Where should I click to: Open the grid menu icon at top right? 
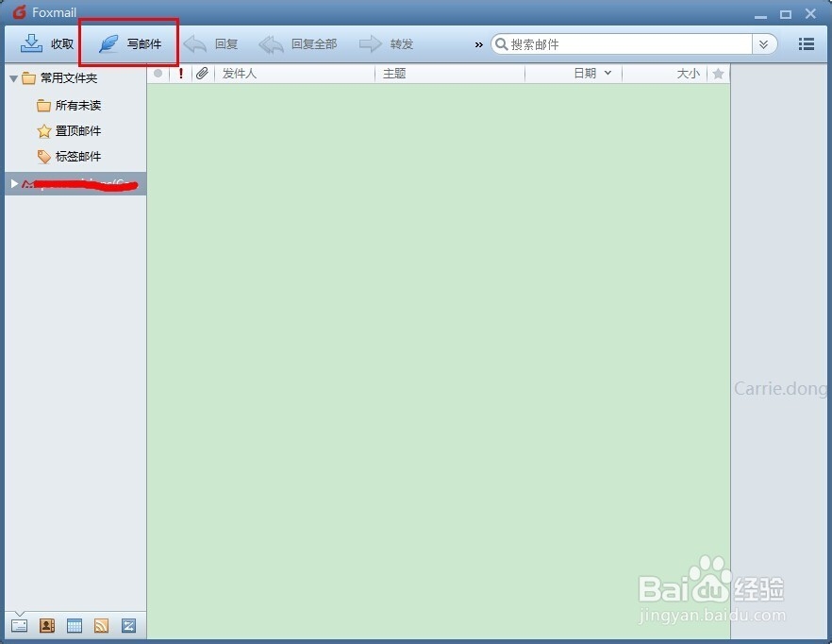tap(806, 44)
